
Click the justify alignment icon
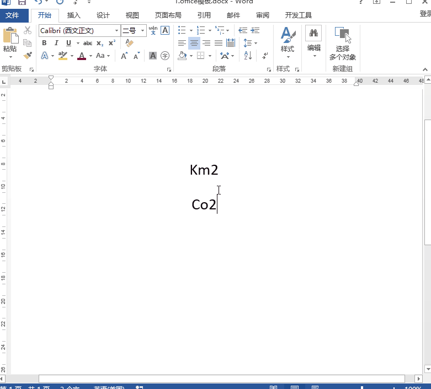click(x=219, y=43)
